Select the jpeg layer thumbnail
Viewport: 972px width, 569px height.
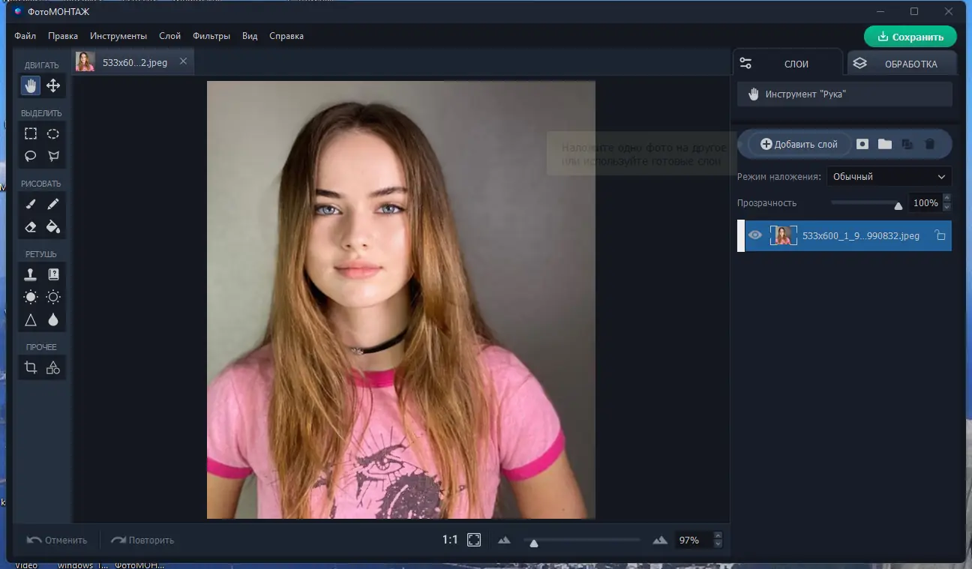tap(783, 235)
